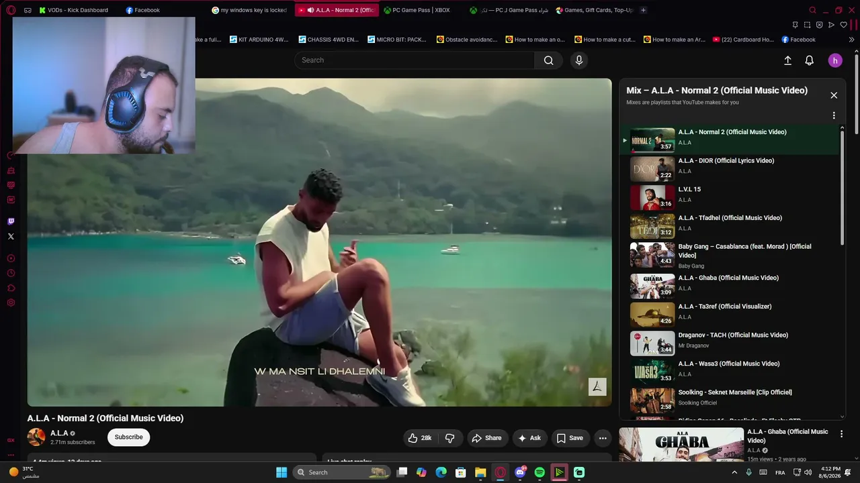The image size is (860, 483).
Task: Open Microsoft Edge from the taskbar
Action: tap(441, 472)
